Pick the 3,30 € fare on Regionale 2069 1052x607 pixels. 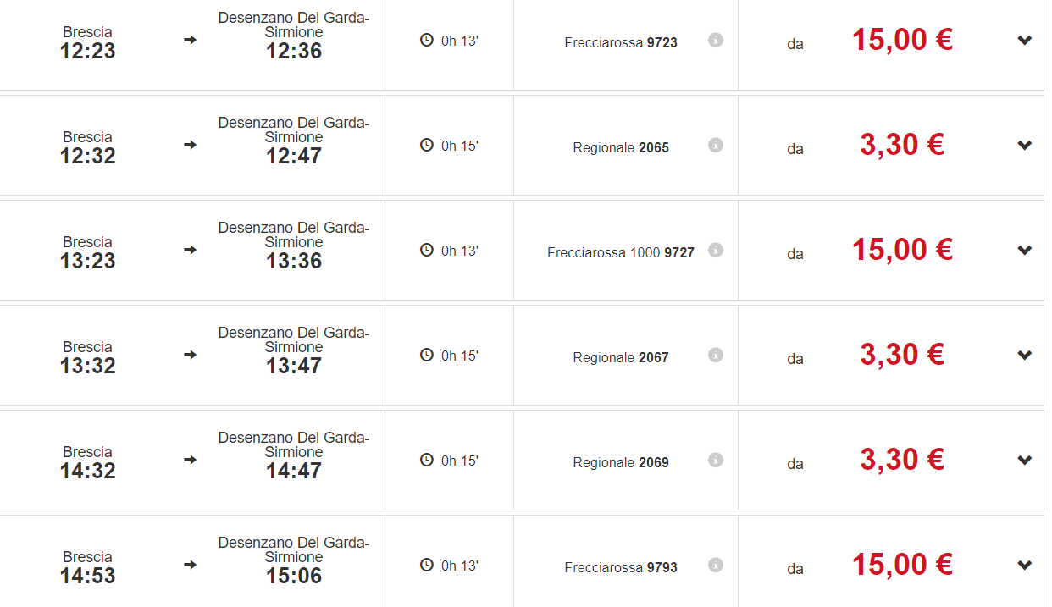pos(902,460)
